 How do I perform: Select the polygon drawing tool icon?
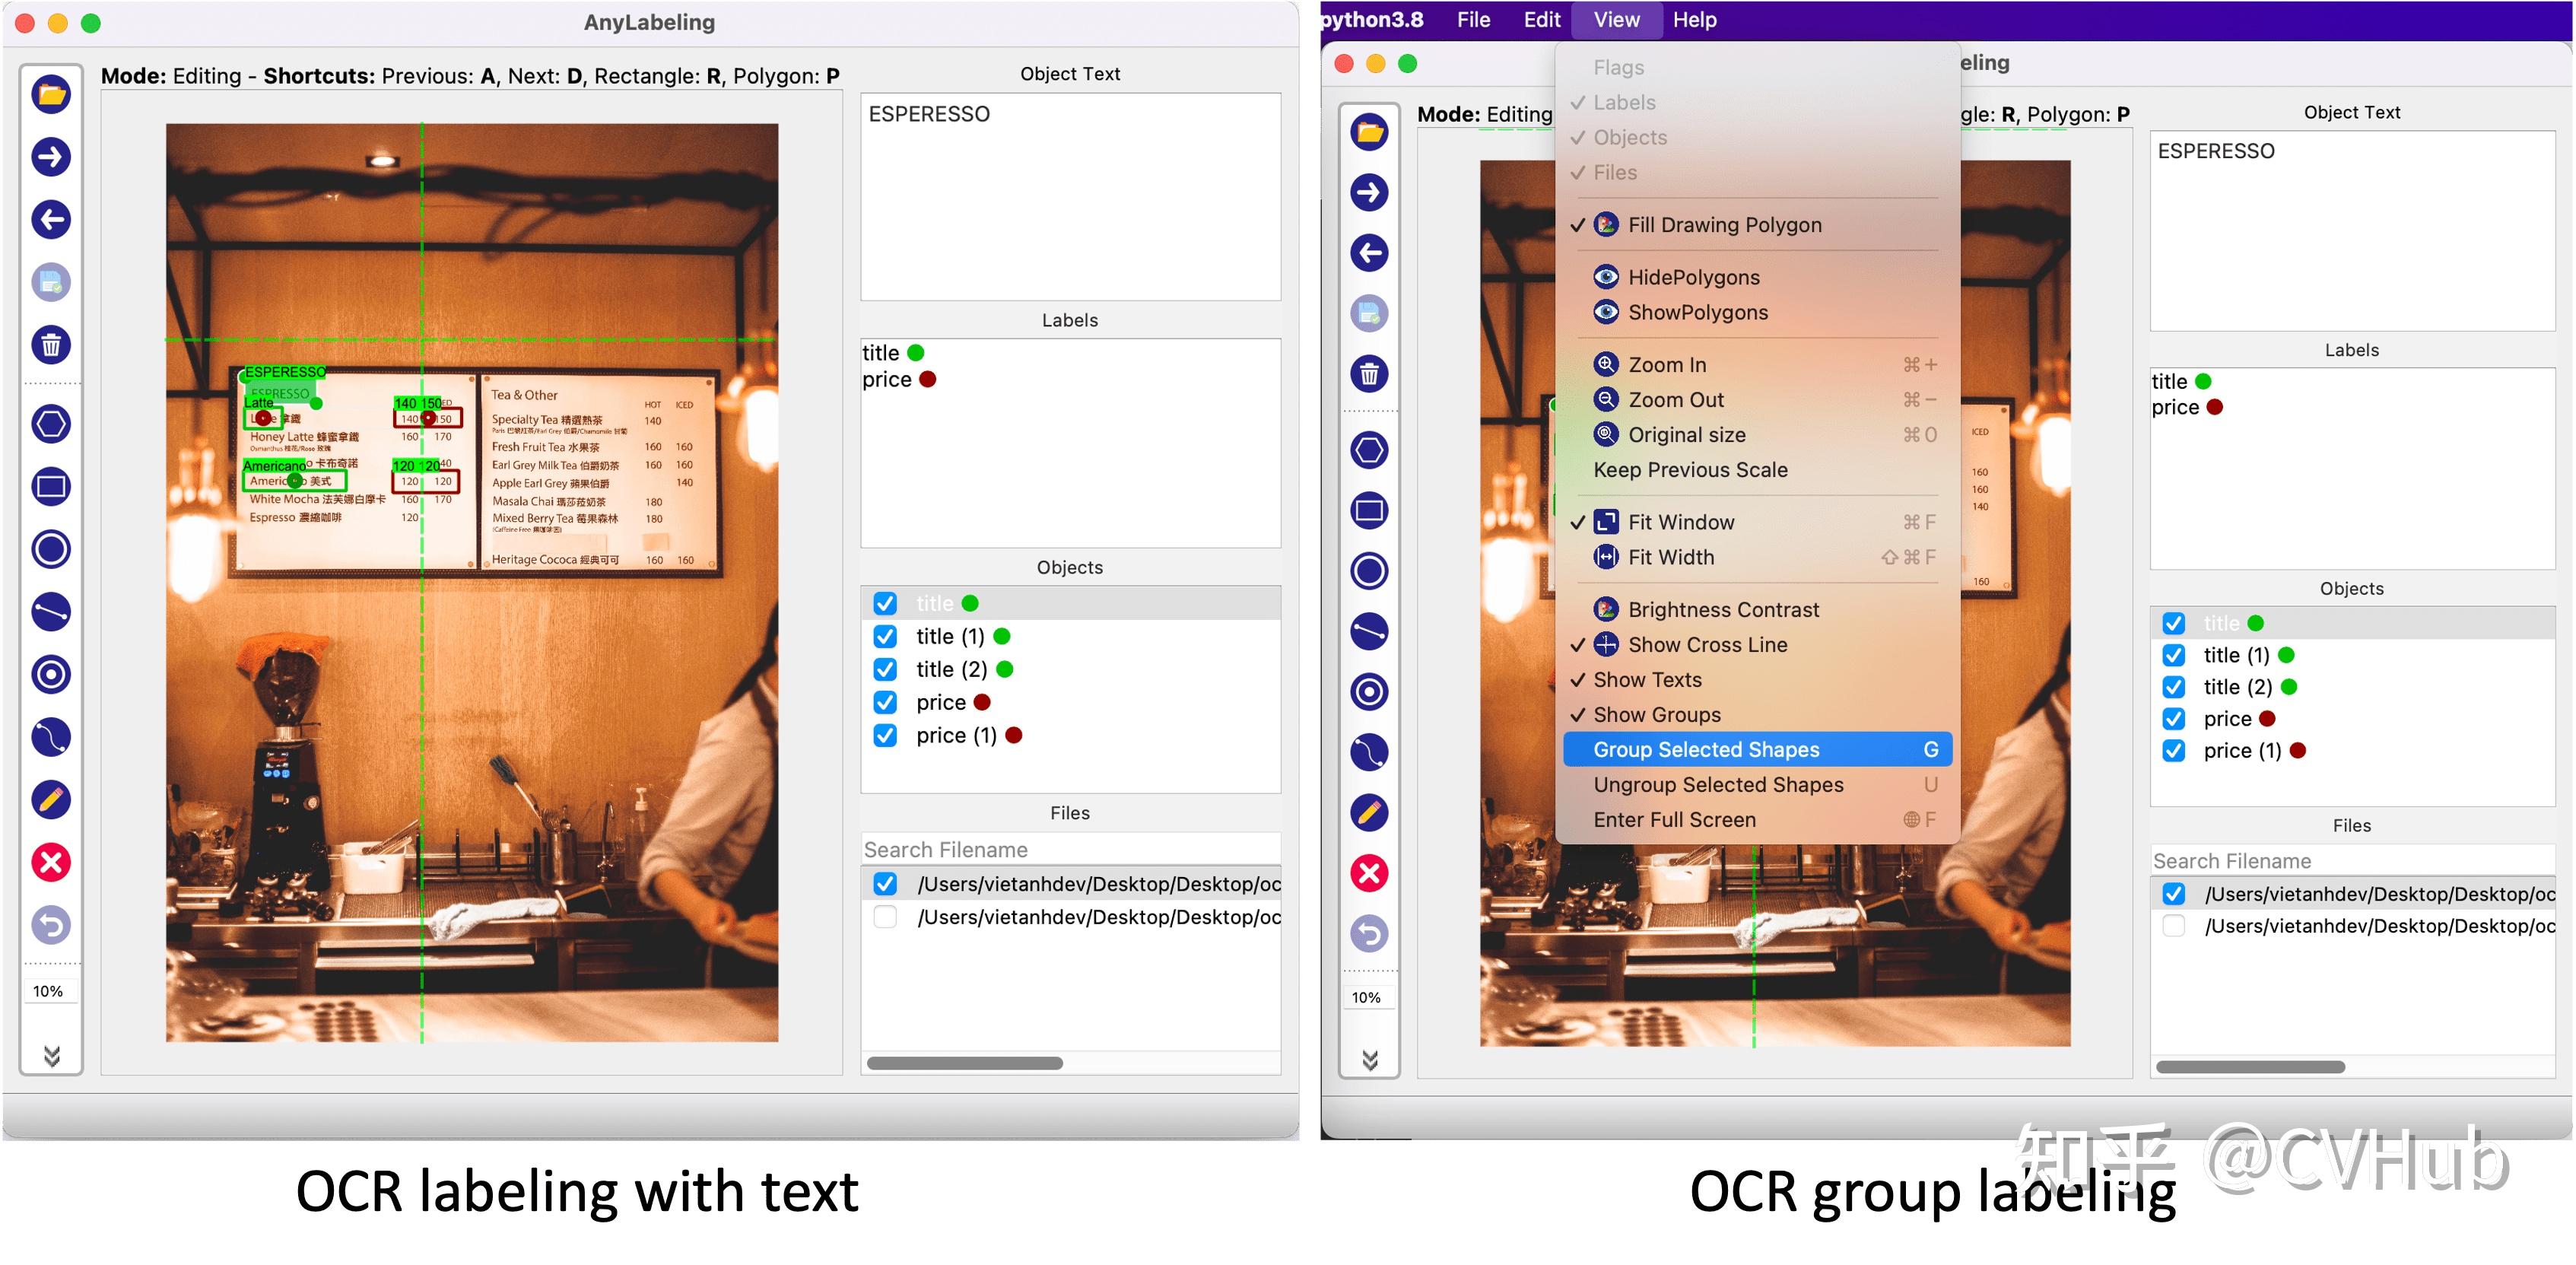(x=51, y=424)
